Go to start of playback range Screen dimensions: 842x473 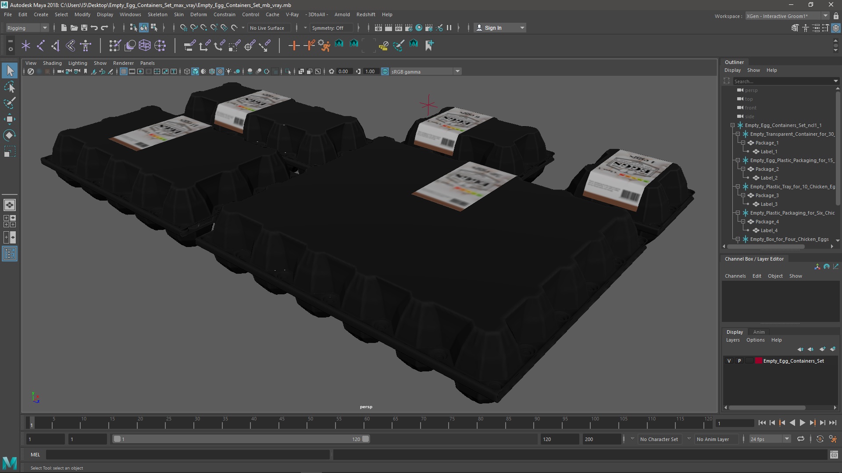tap(762, 423)
